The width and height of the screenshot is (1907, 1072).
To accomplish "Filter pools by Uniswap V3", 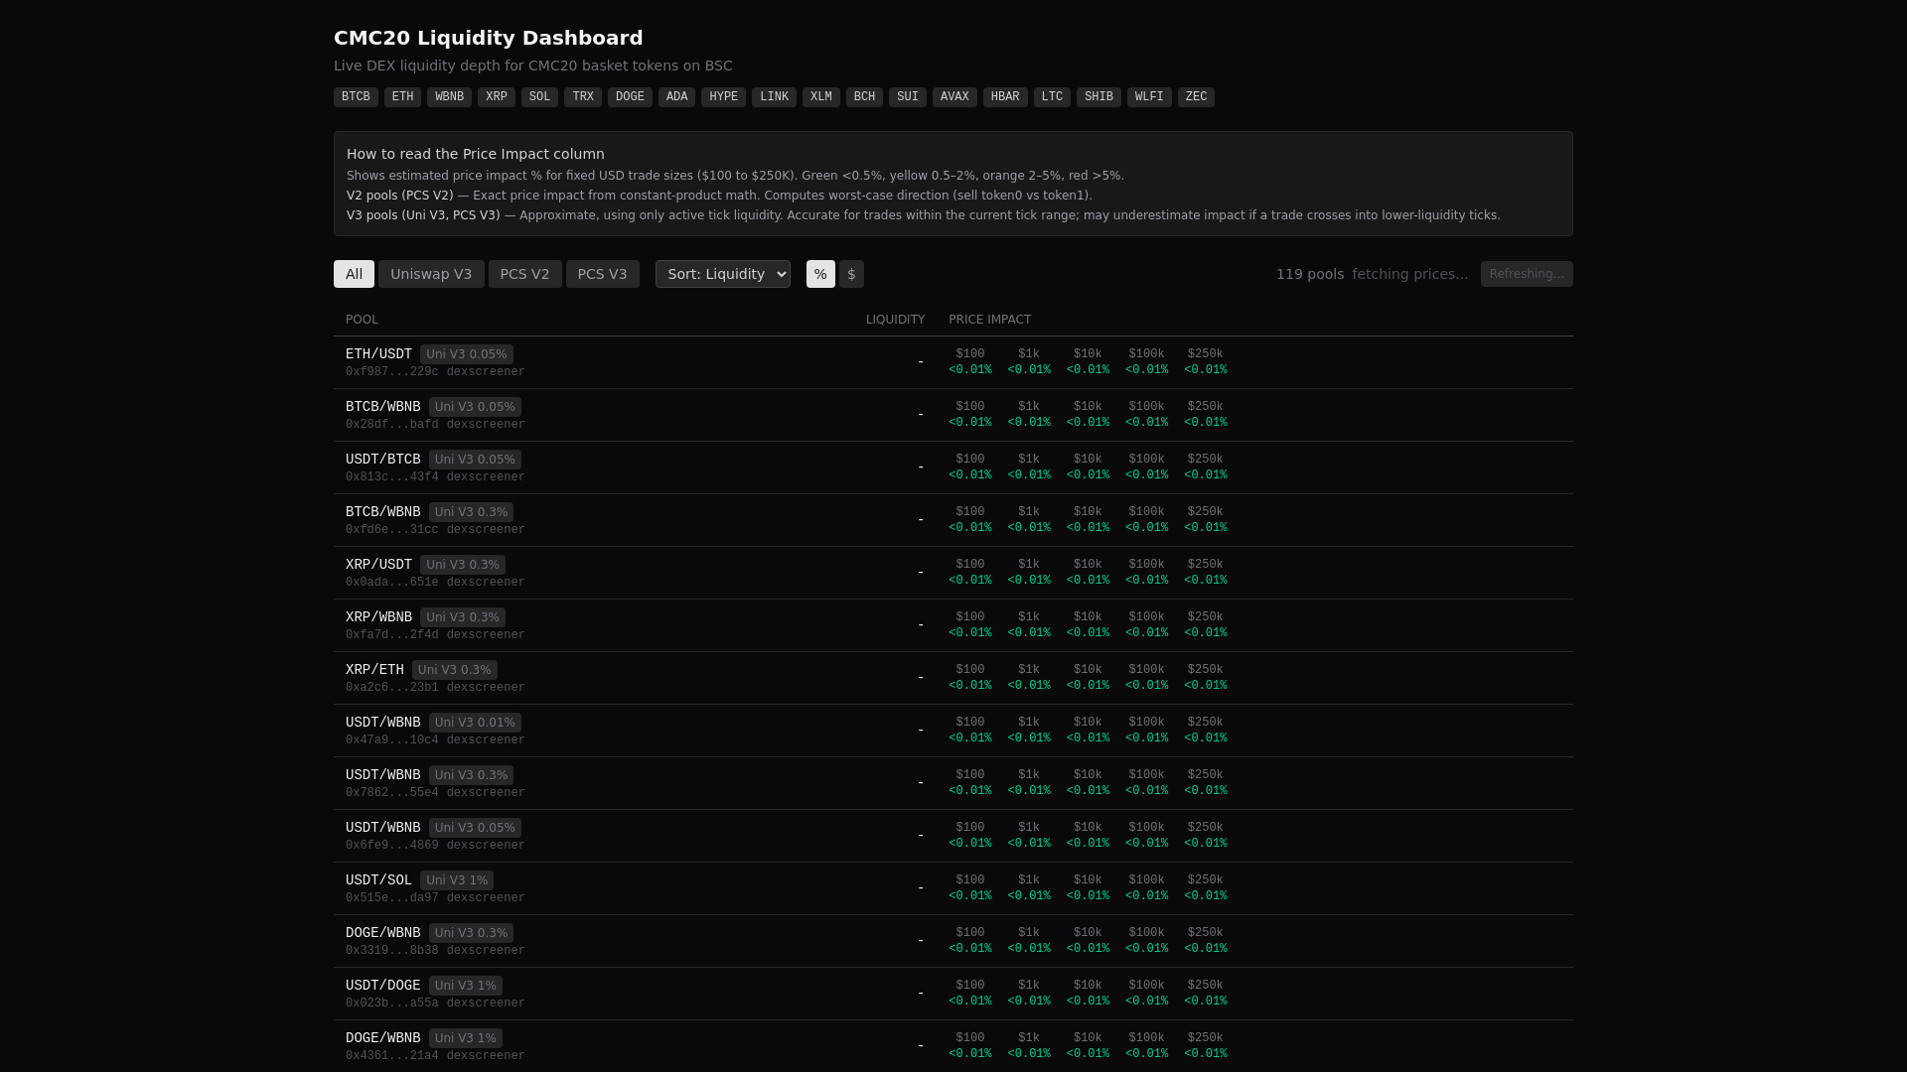I will pyautogui.click(x=431, y=274).
